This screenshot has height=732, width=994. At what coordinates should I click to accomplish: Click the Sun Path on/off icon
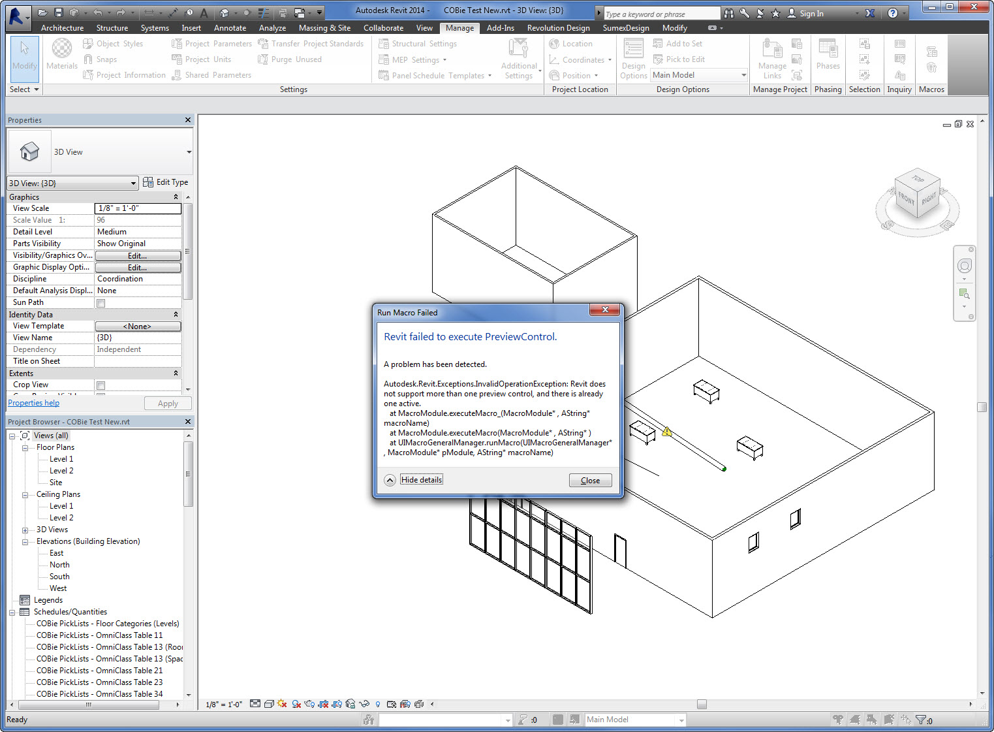(282, 704)
